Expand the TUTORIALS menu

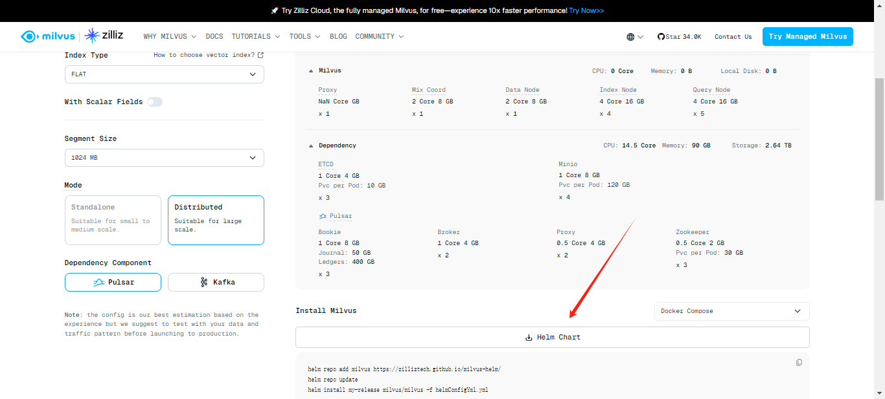click(256, 37)
